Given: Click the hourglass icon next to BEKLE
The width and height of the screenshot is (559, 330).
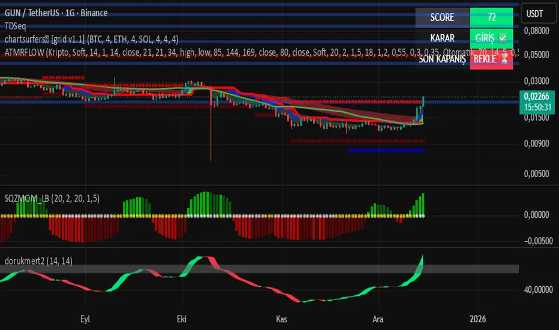Looking at the screenshot, I should [504, 59].
